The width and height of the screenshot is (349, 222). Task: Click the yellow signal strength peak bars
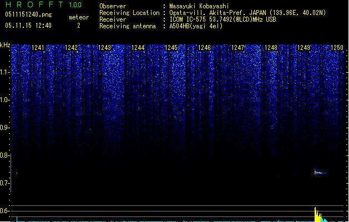[x=318, y=214]
